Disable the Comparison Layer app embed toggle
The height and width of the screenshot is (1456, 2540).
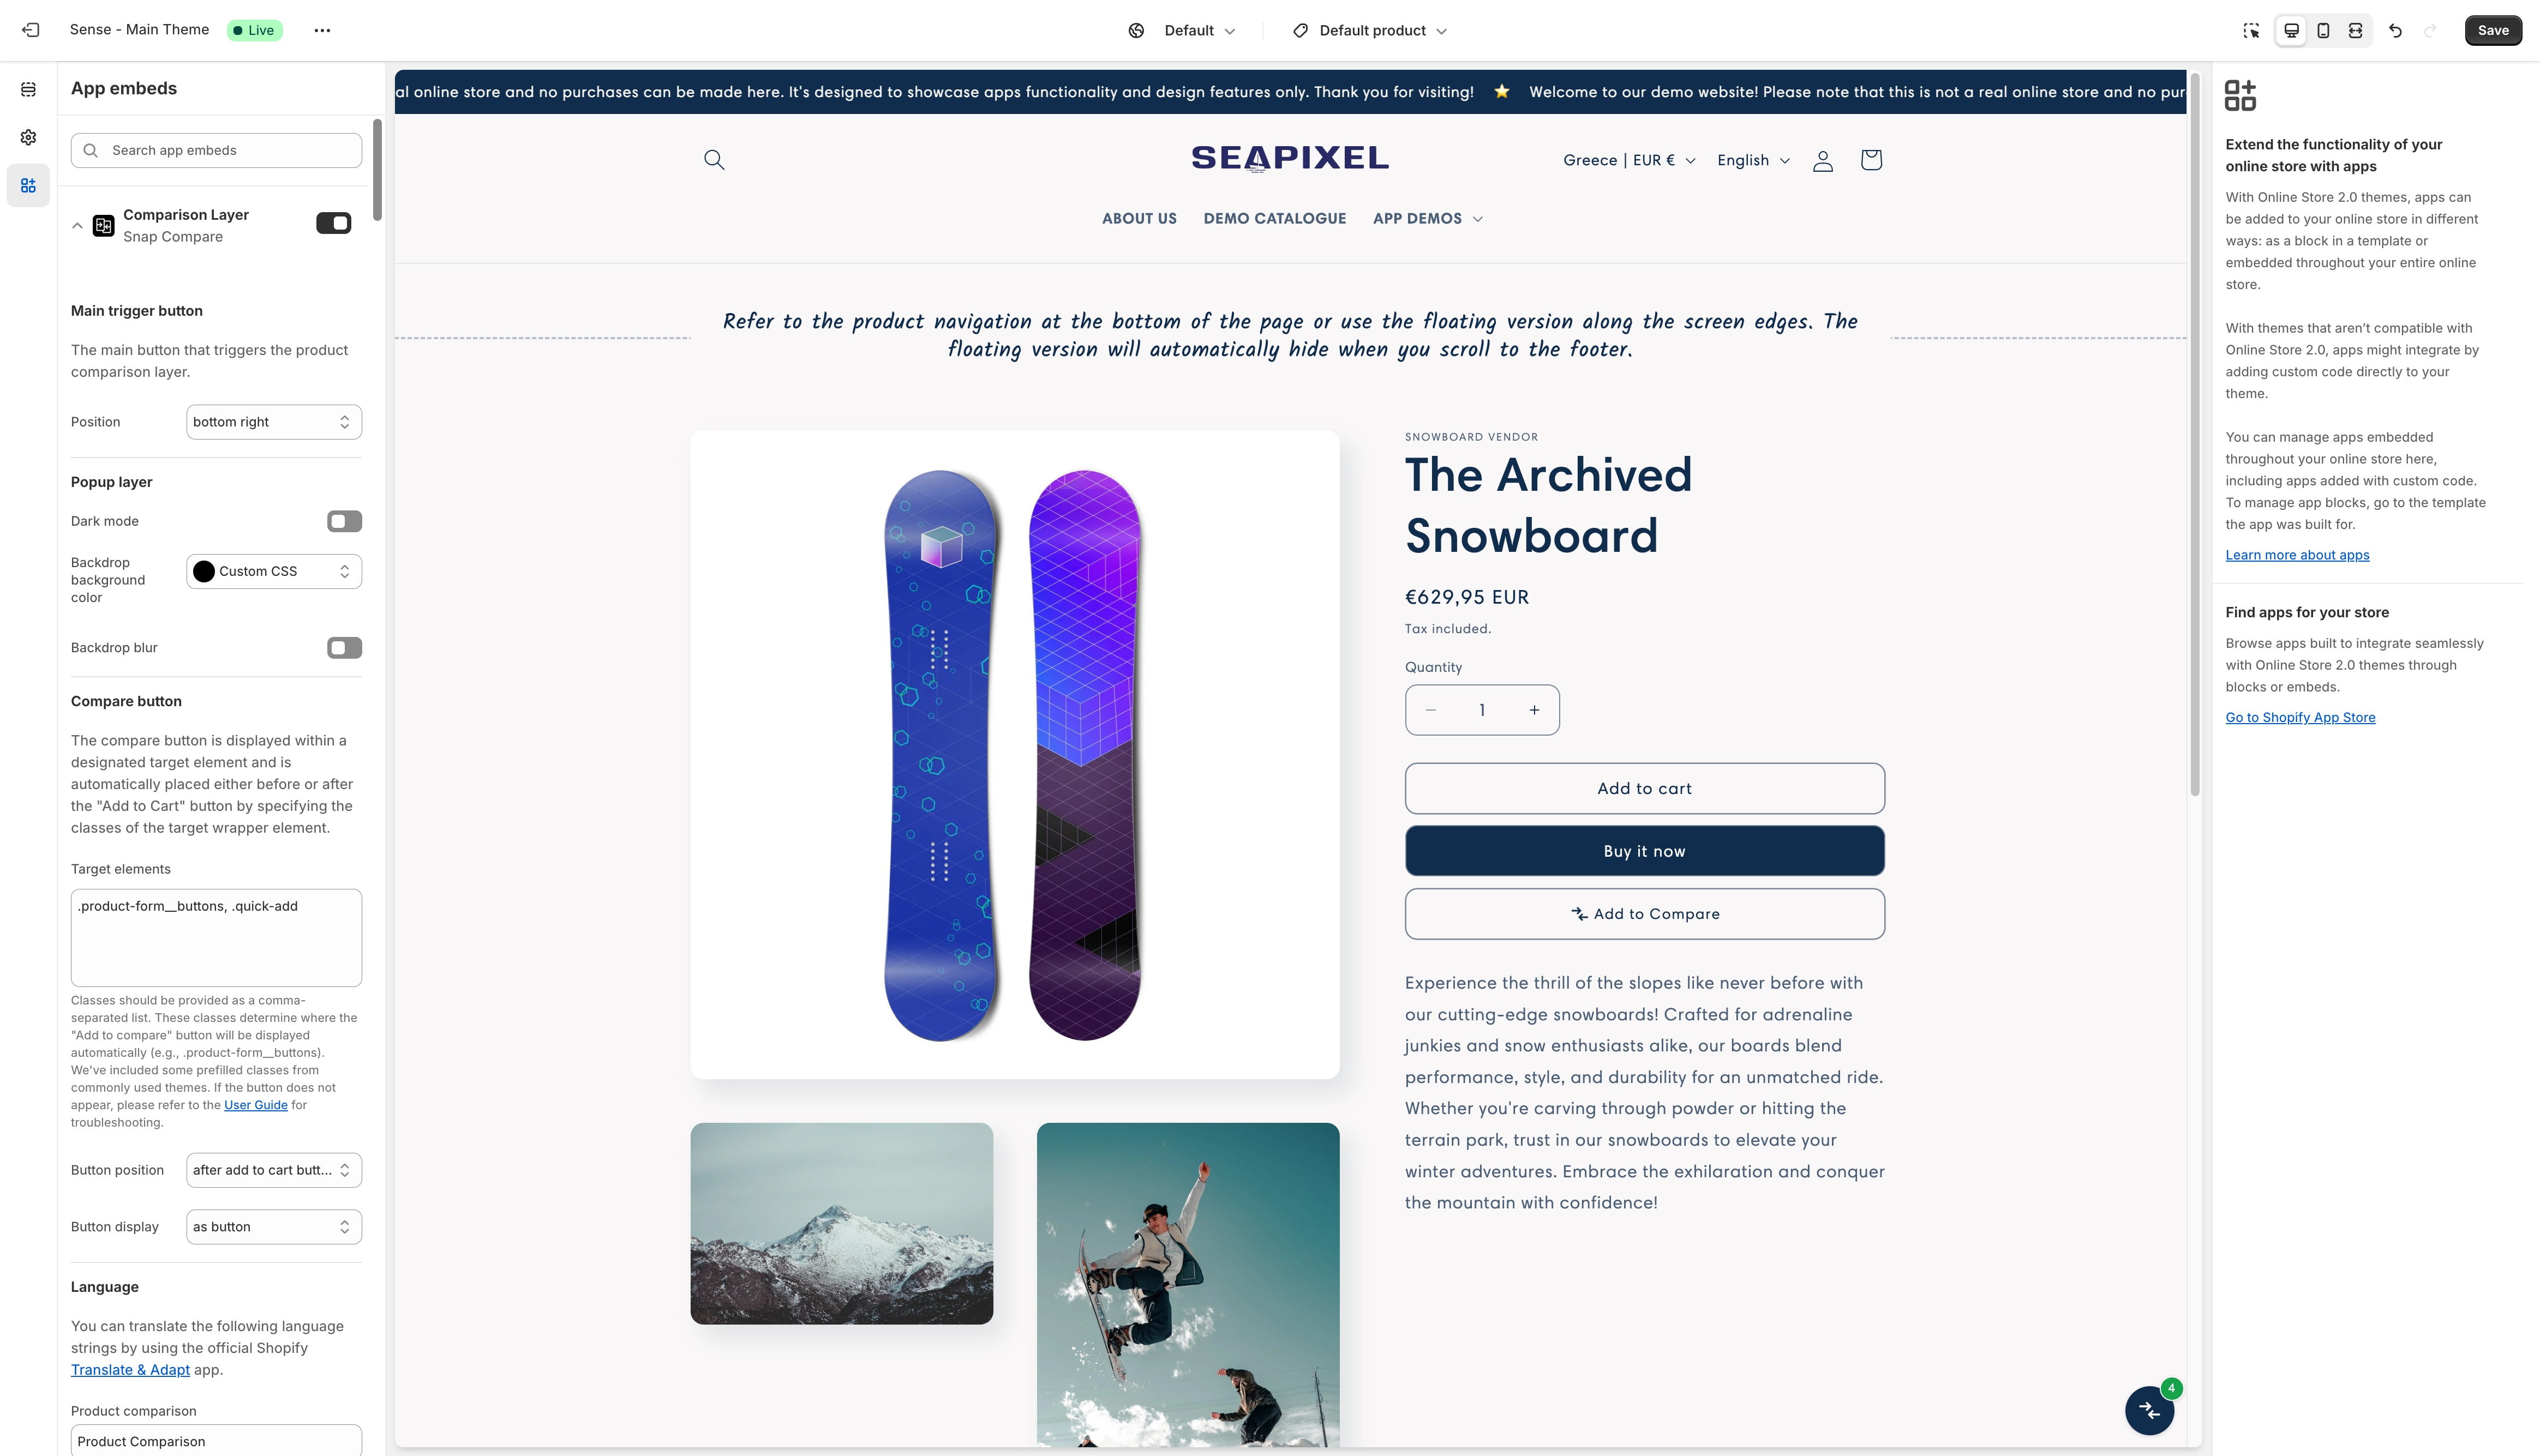[x=333, y=223]
